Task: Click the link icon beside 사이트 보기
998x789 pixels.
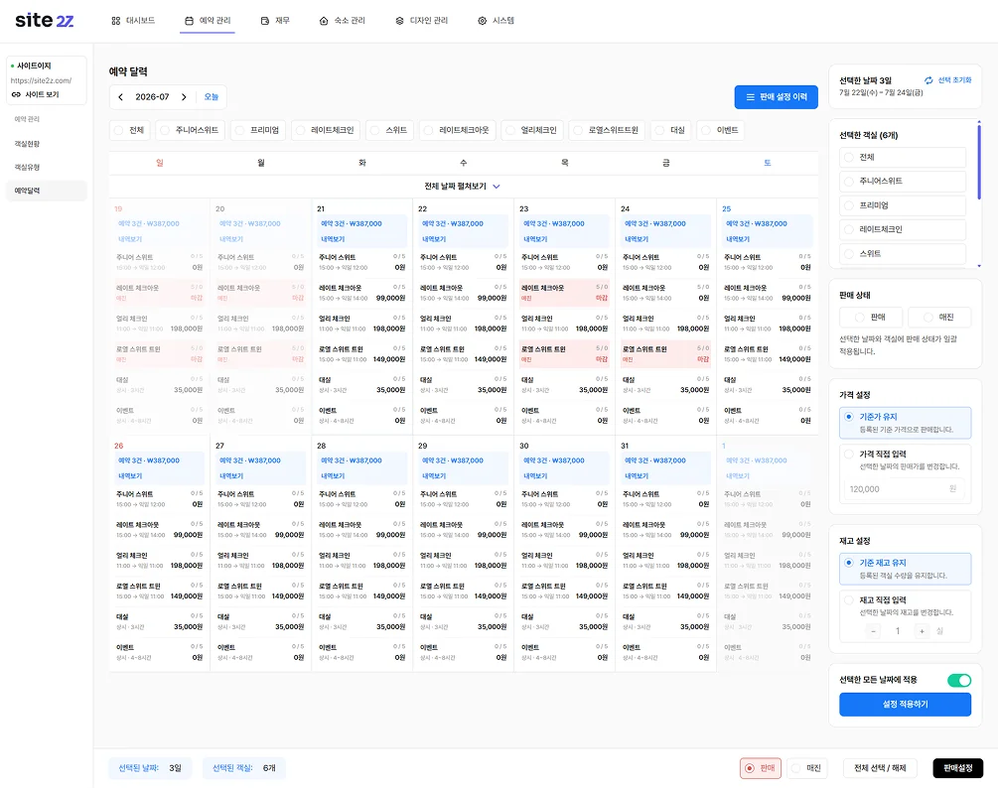Action: [x=16, y=95]
